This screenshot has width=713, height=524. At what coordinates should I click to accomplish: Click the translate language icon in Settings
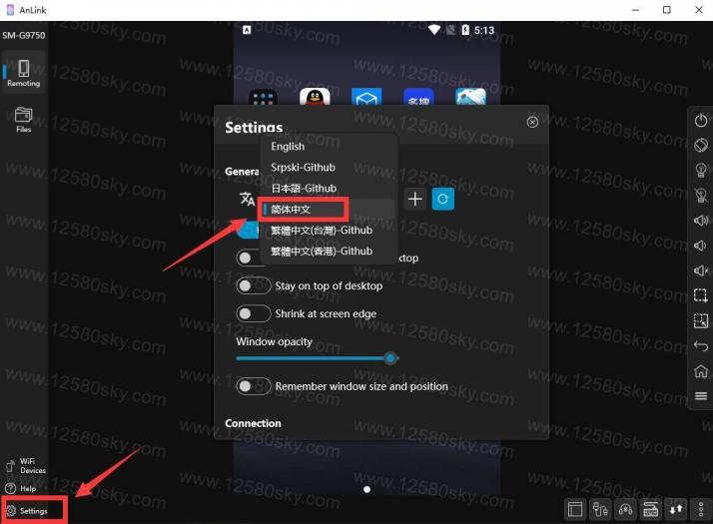[x=247, y=199]
